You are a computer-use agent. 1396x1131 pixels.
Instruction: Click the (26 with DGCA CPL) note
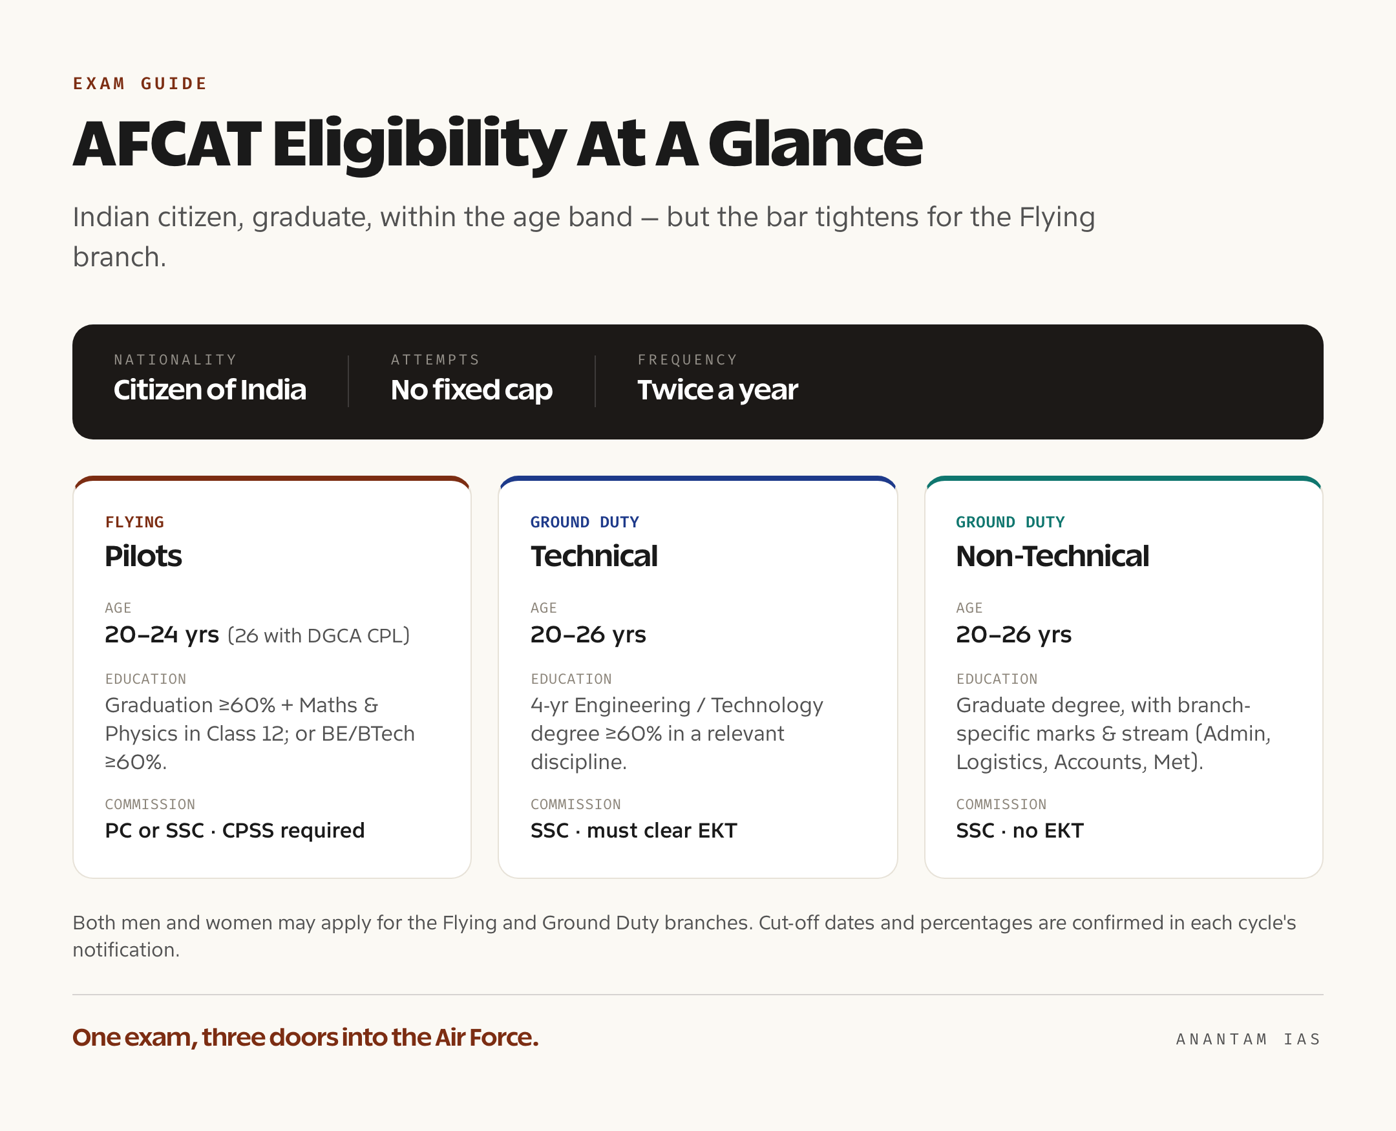pos(319,635)
